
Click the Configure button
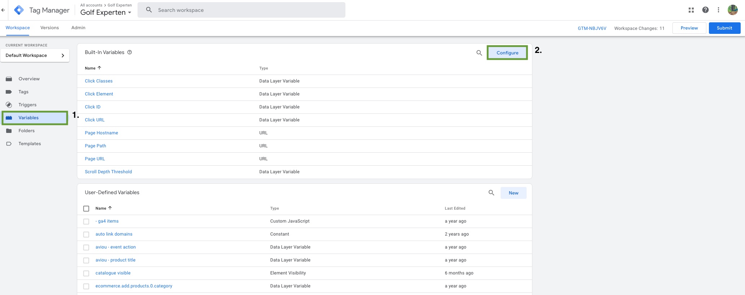coord(507,53)
